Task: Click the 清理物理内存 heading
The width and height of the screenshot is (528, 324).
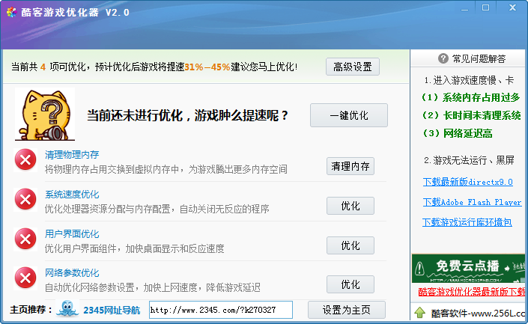Action: 72,154
